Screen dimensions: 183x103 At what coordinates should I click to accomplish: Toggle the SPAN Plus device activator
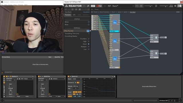coord(39,76)
